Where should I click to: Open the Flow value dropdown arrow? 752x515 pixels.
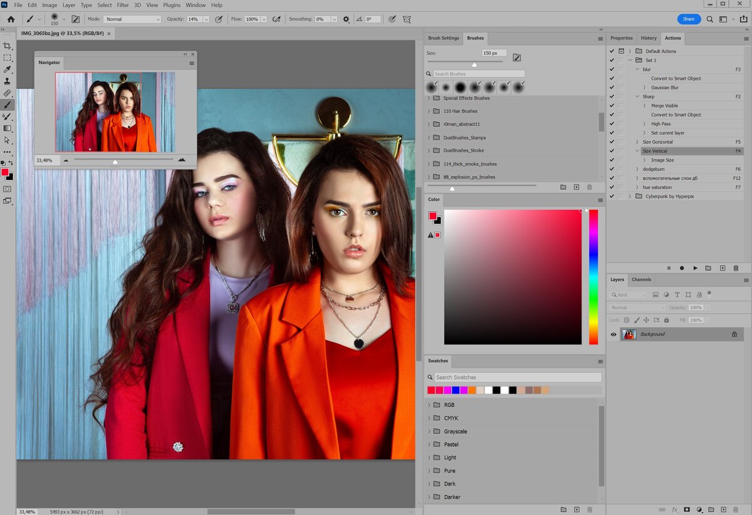pyautogui.click(x=264, y=19)
